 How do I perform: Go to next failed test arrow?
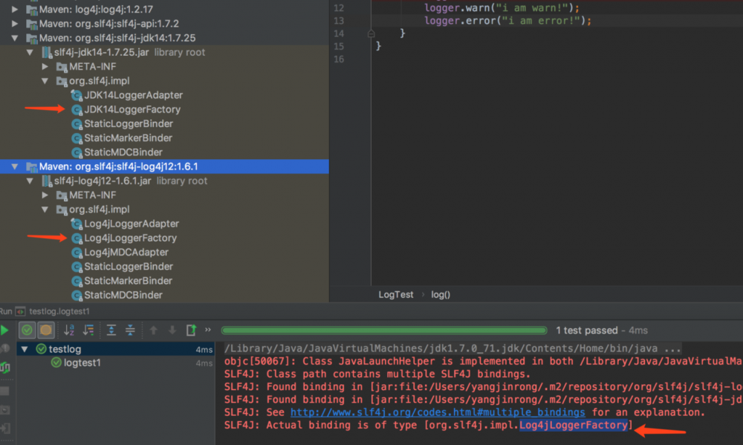(x=172, y=330)
